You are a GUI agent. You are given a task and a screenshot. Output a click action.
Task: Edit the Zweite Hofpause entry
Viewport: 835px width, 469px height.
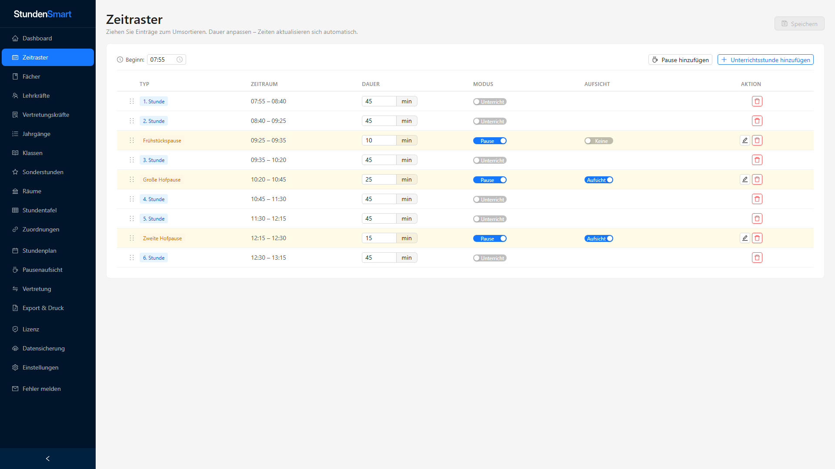tap(745, 238)
